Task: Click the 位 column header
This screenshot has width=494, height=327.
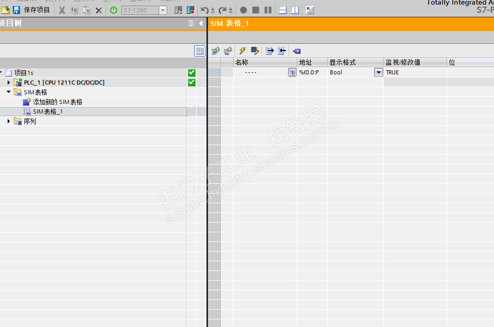Action: pyautogui.click(x=470, y=62)
